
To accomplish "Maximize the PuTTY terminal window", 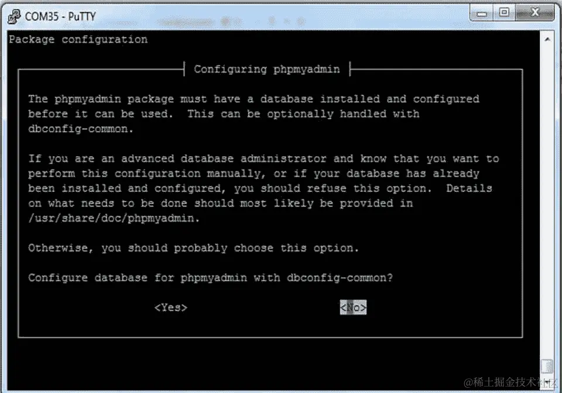I will pyautogui.click(x=504, y=12).
